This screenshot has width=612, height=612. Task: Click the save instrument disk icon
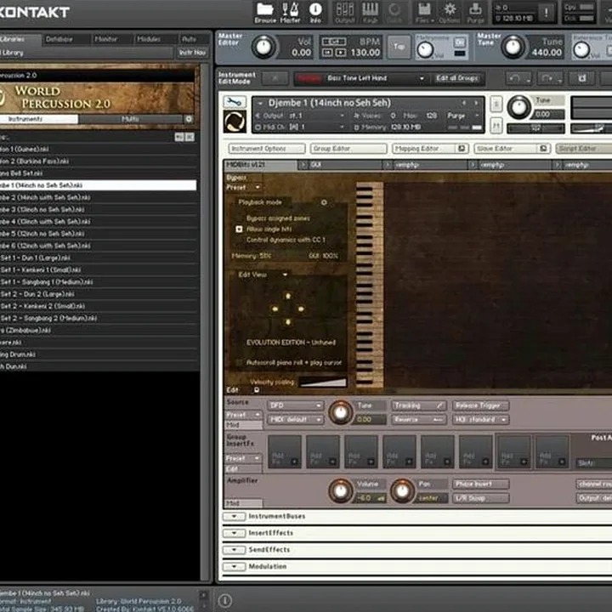pos(581,78)
